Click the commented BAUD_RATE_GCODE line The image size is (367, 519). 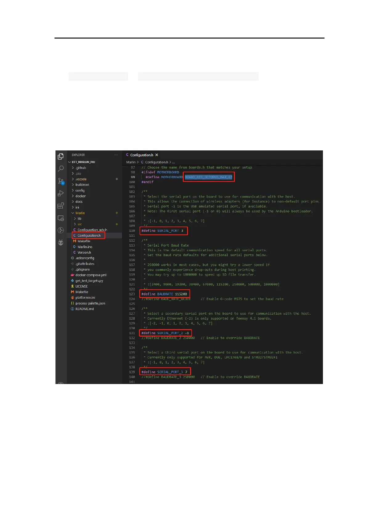(x=212, y=299)
